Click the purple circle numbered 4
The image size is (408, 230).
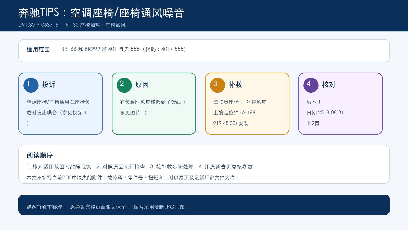311,85
